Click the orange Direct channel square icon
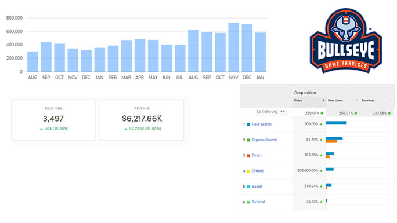 coord(248,156)
